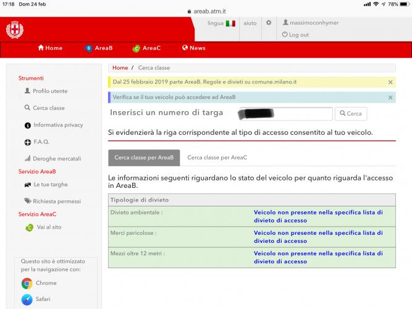Switch to Cerca classe per AreaC tab
Screen dimensions: 412x309
[217, 158]
